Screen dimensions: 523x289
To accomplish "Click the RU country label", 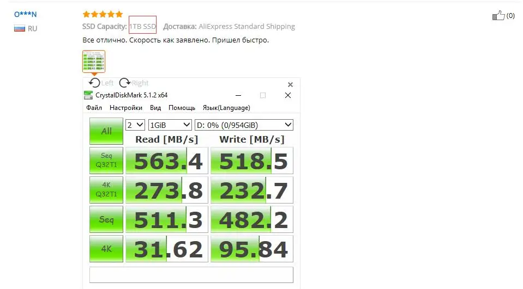I will tap(32, 29).
